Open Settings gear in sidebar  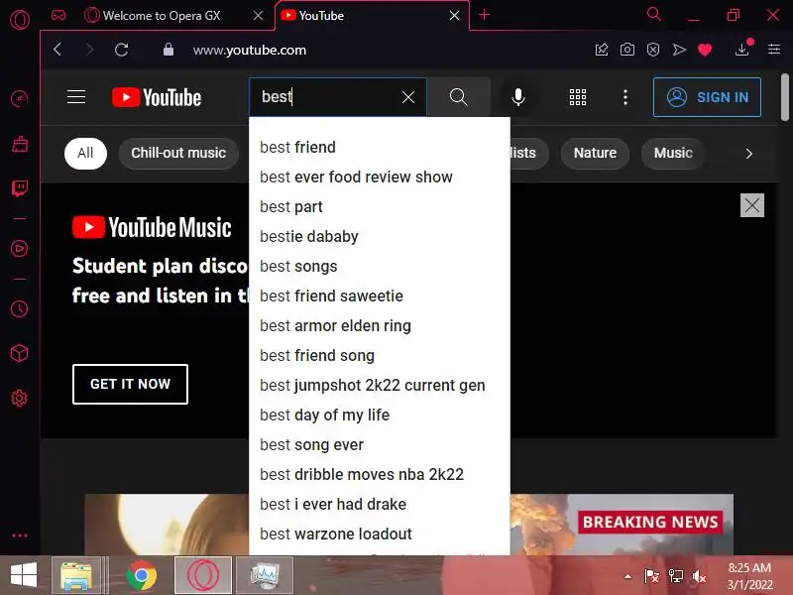(20, 399)
